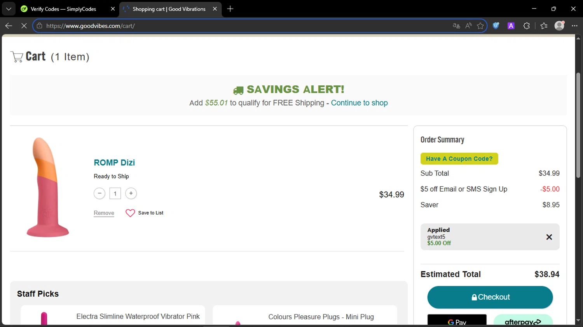
Task: Click the shopping cart icon beside Cart
Action: click(x=17, y=57)
